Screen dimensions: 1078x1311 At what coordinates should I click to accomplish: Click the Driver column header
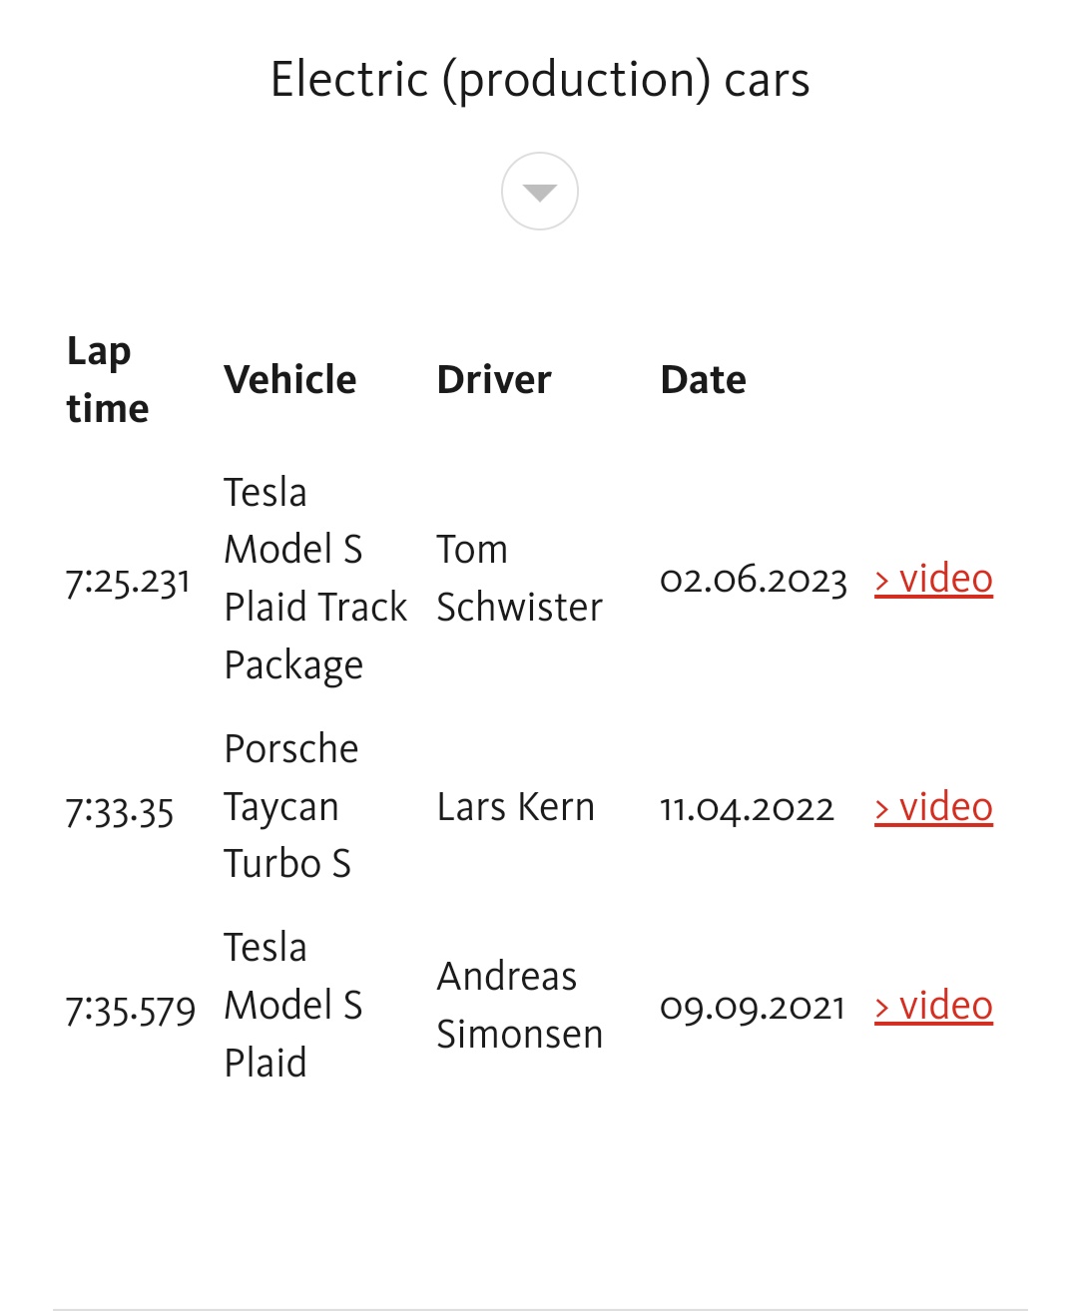tap(493, 380)
